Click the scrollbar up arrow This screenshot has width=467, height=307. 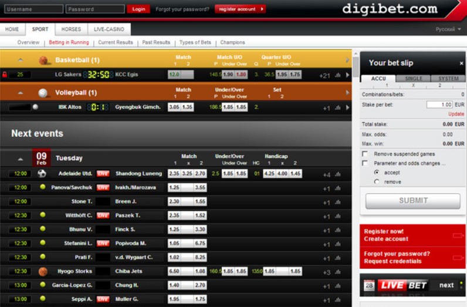pos(356,54)
